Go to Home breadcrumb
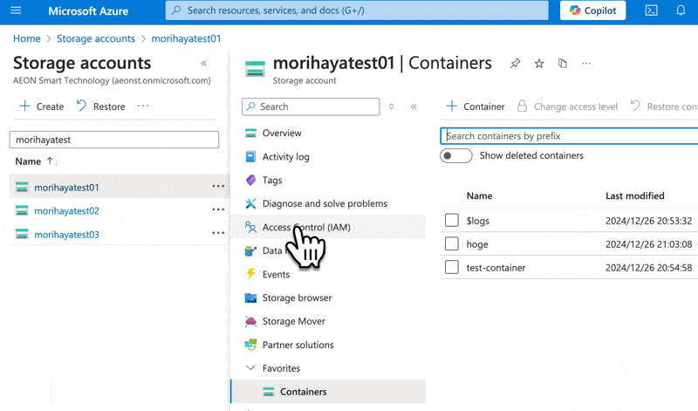Image resolution: width=698 pixels, height=411 pixels. point(27,38)
